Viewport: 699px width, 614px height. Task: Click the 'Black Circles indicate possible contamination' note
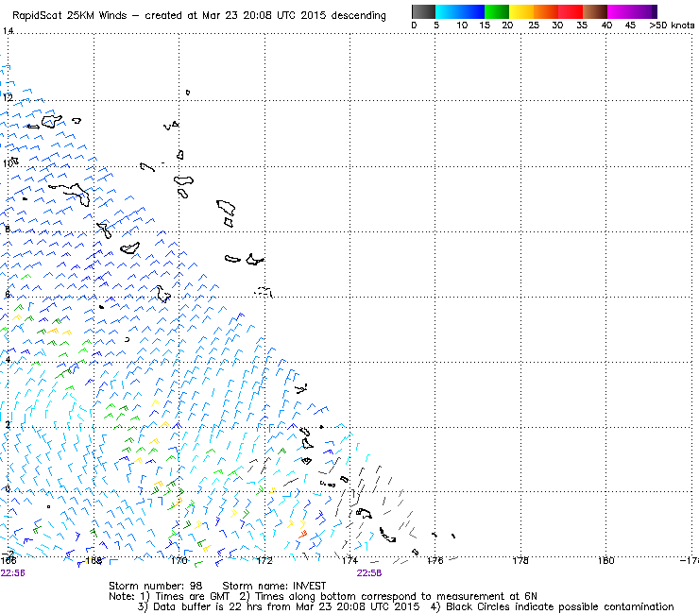pos(553,606)
